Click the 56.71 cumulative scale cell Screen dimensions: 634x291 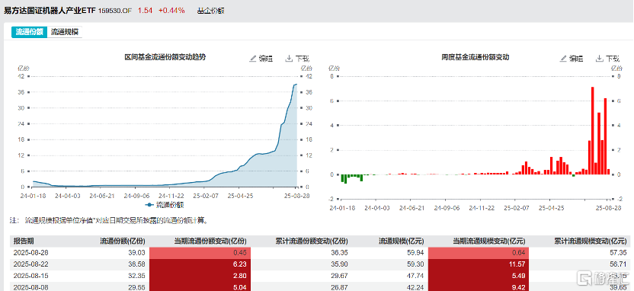618,264
